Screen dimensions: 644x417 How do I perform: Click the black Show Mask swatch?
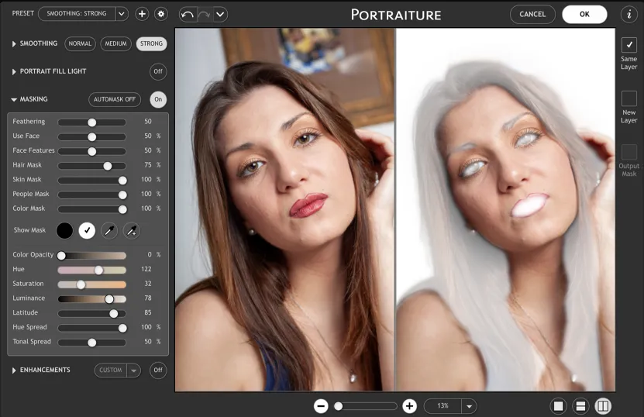click(64, 230)
